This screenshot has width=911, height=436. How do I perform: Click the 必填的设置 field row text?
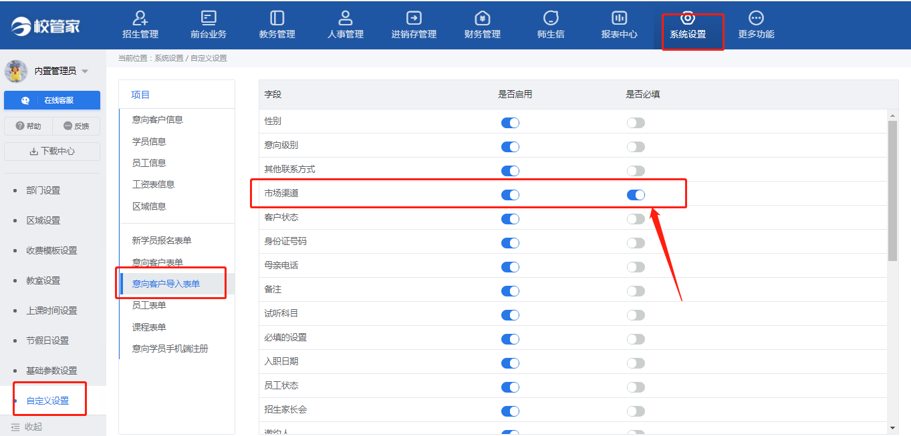coord(285,337)
